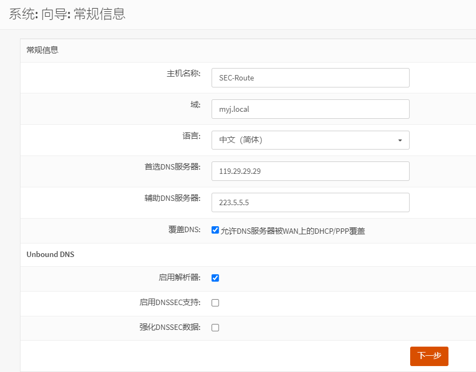
Task: Click the Unbound DNS section heading
Action: (x=50, y=254)
